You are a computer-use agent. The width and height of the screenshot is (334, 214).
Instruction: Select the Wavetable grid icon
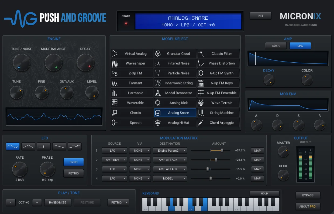(115, 103)
